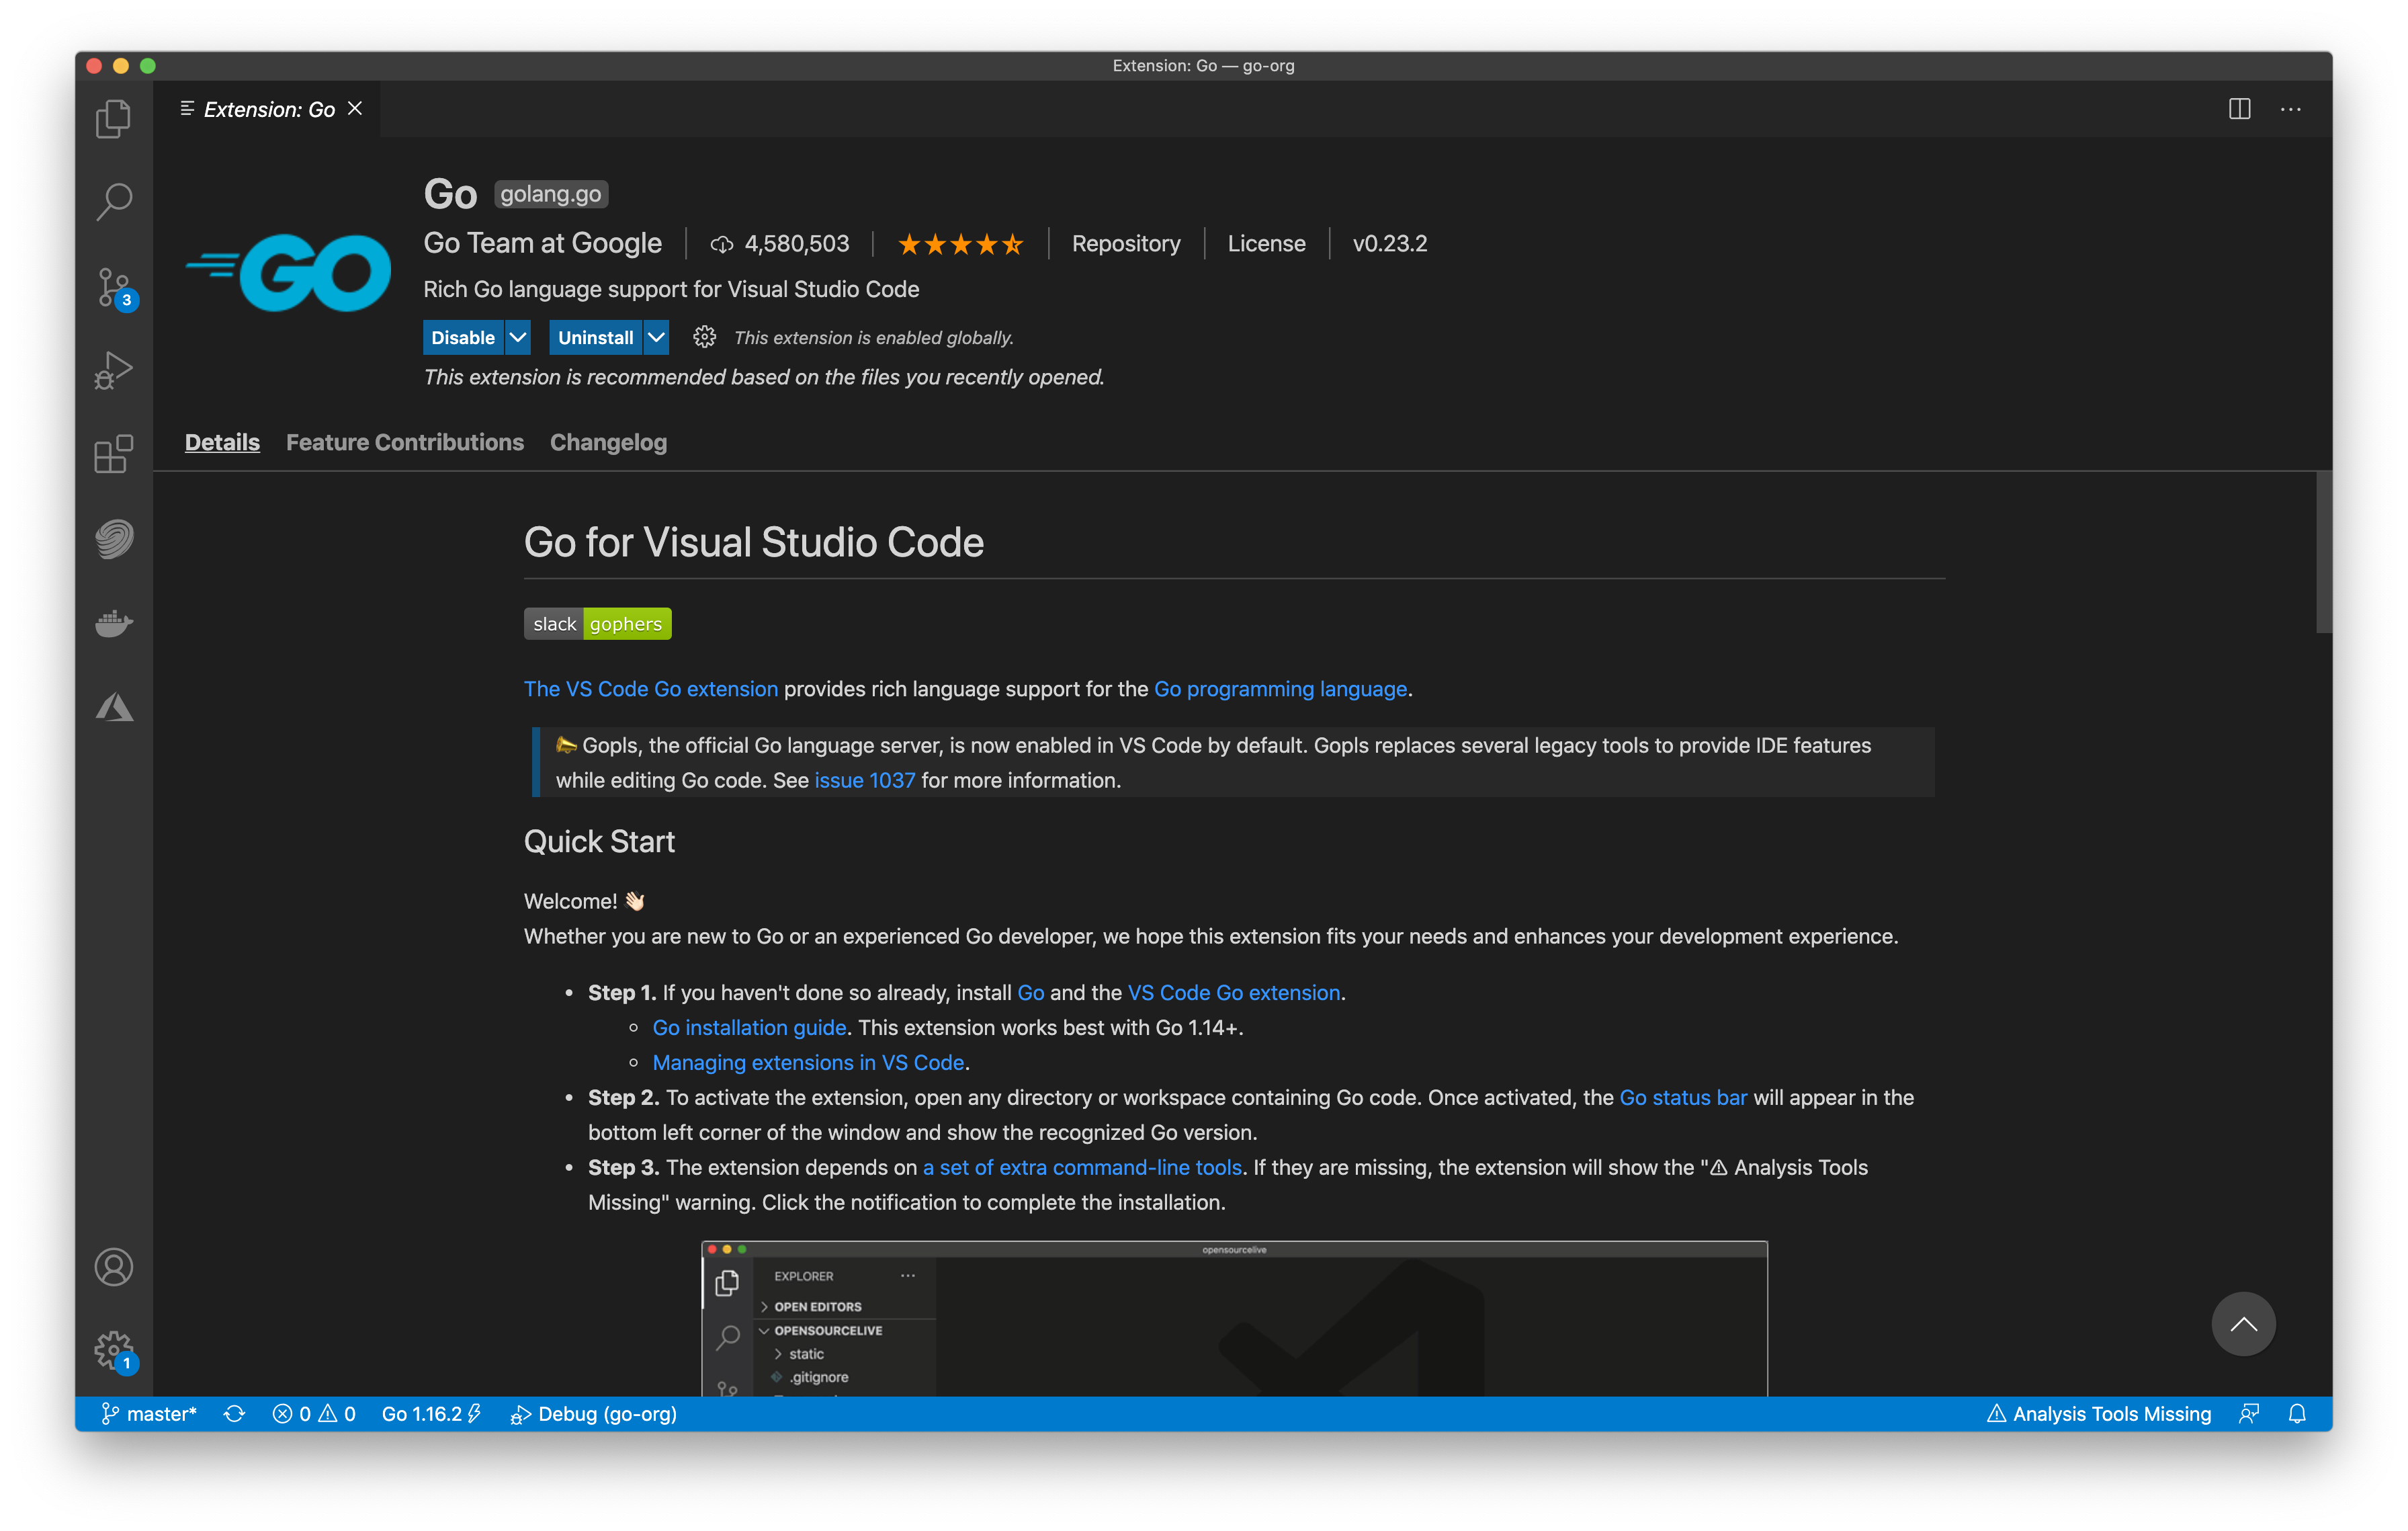Split the editor to the right
This screenshot has height=1531, width=2408.
[2239, 109]
